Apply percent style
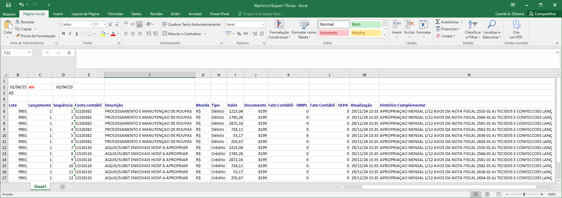562x198 pixels. [239, 34]
